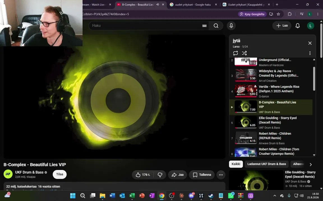Open Chrome three-dot menu
Viewport: 323px width, 201px height.
(318, 14)
